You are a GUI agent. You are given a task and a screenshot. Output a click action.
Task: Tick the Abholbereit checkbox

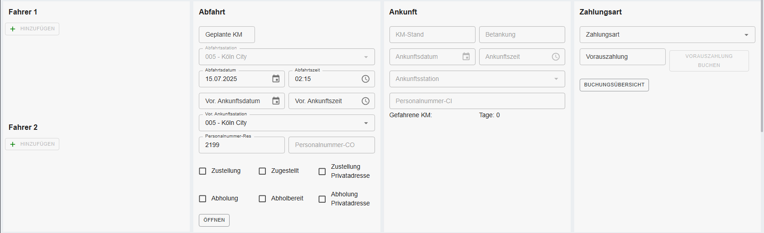262,199
